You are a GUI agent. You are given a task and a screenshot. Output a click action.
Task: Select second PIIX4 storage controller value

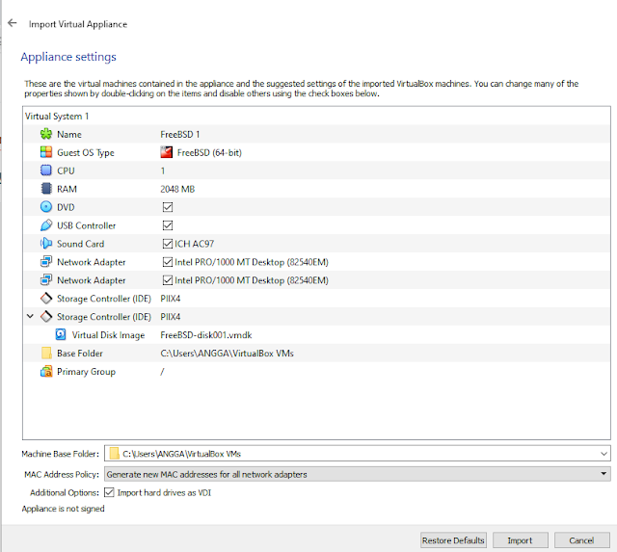(171, 317)
